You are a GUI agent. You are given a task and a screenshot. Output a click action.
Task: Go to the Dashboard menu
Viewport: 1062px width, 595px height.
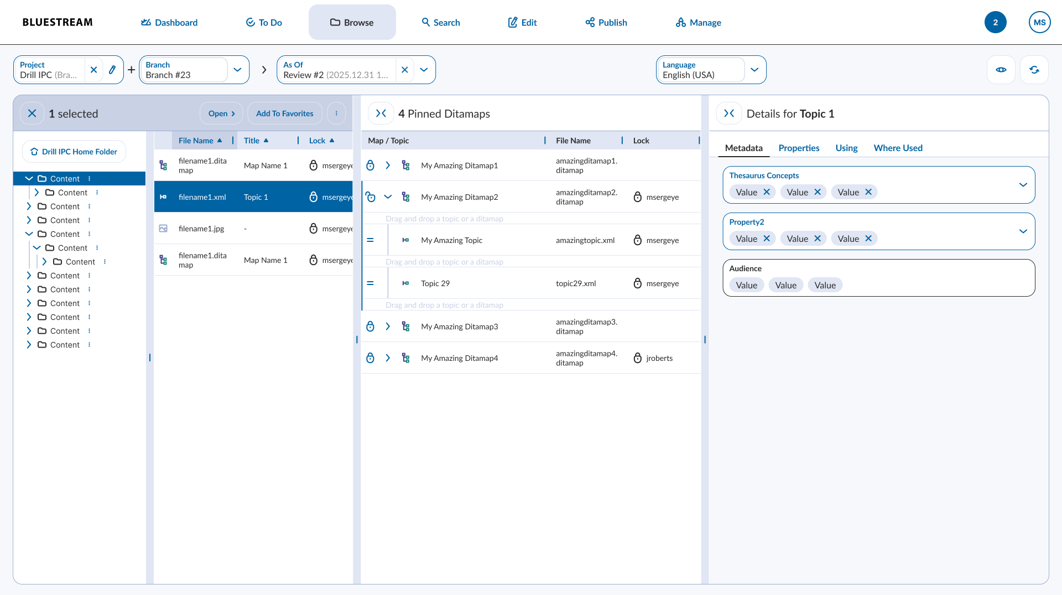tap(169, 22)
